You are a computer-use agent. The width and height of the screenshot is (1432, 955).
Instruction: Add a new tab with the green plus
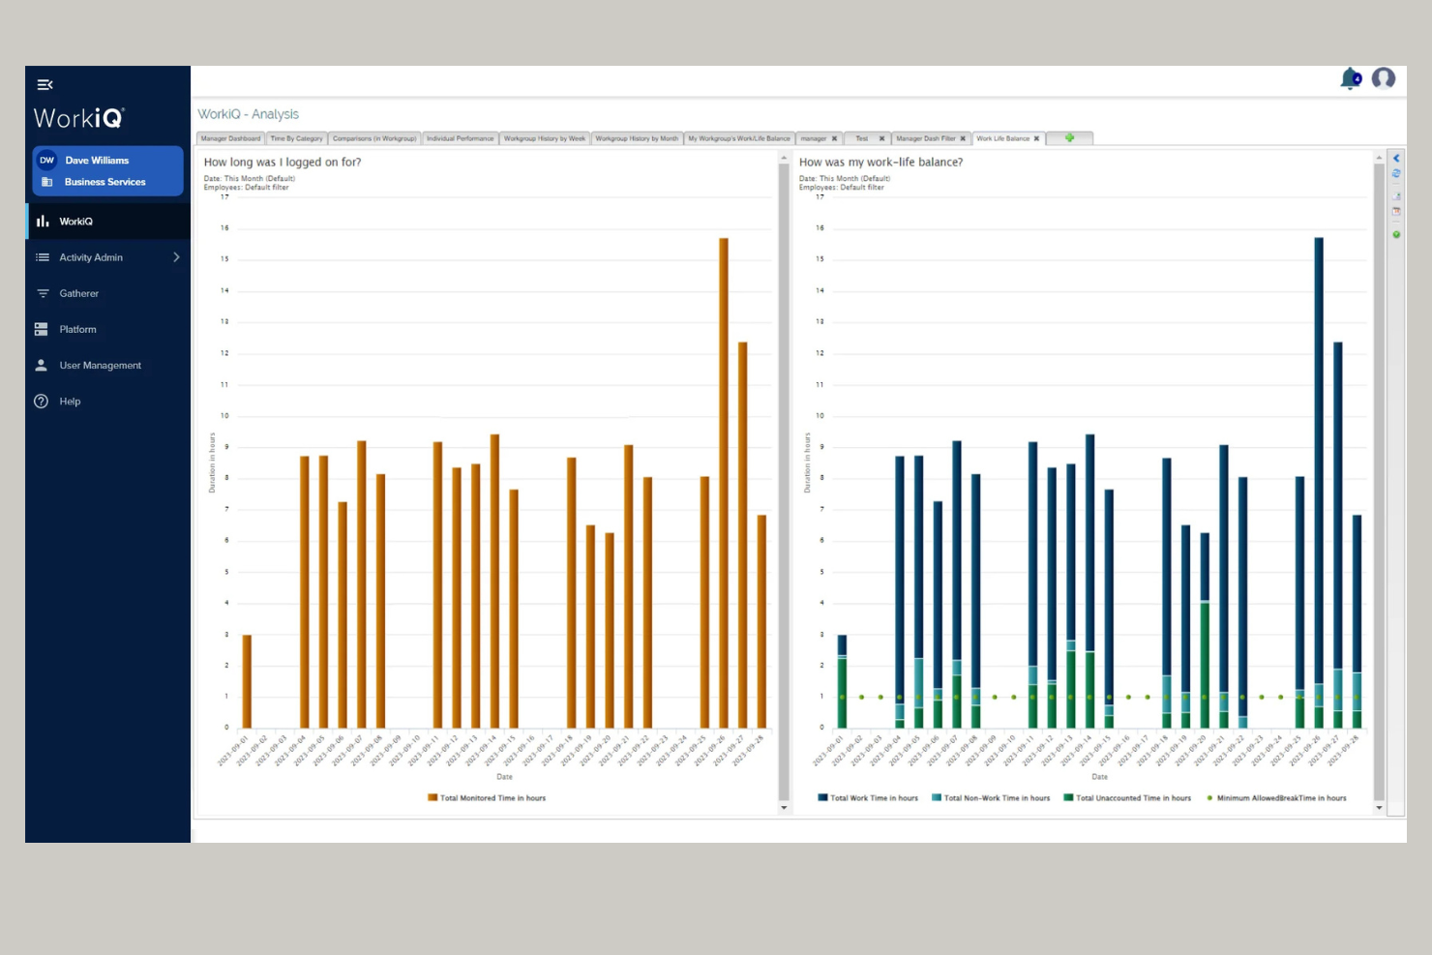tap(1069, 138)
